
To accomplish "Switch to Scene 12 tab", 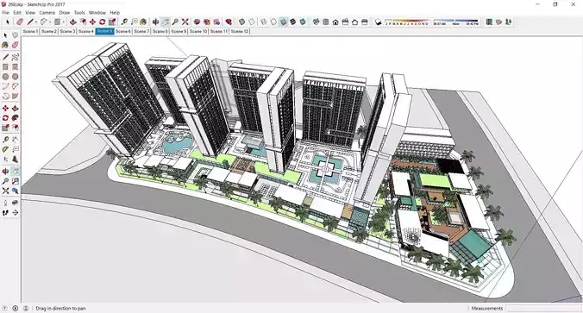I will [x=240, y=31].
